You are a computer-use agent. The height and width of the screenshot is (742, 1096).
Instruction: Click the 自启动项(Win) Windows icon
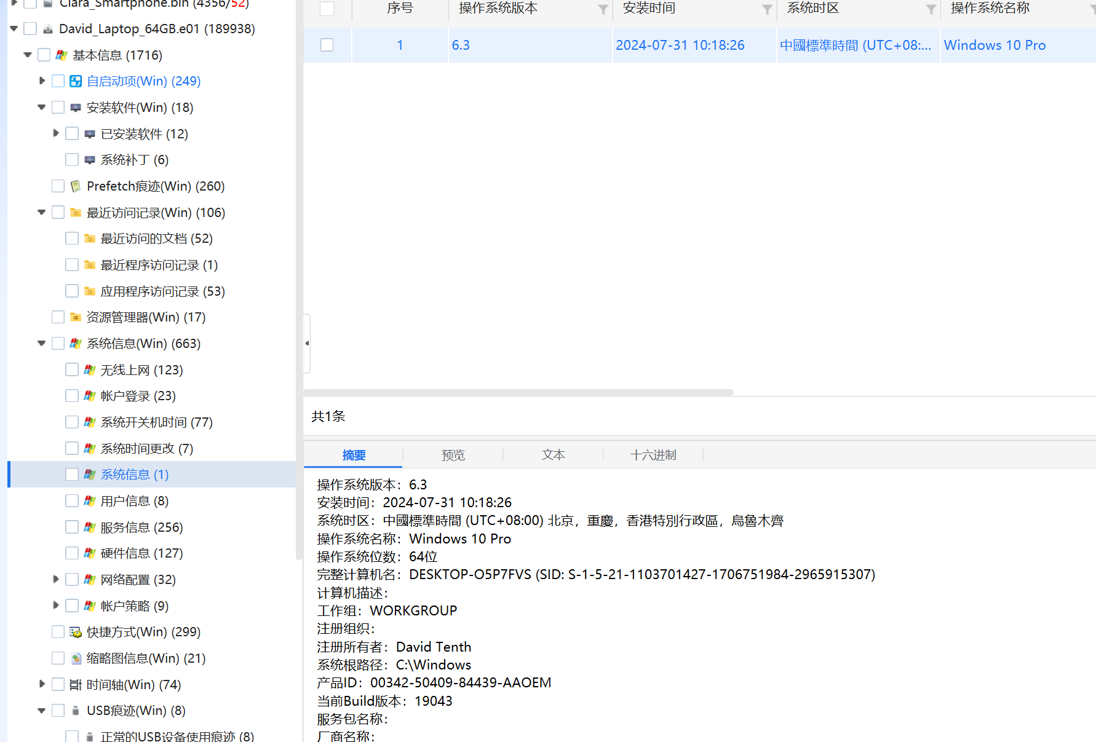pos(76,81)
